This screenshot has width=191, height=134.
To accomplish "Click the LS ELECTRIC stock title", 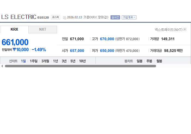I will point(19,17).
